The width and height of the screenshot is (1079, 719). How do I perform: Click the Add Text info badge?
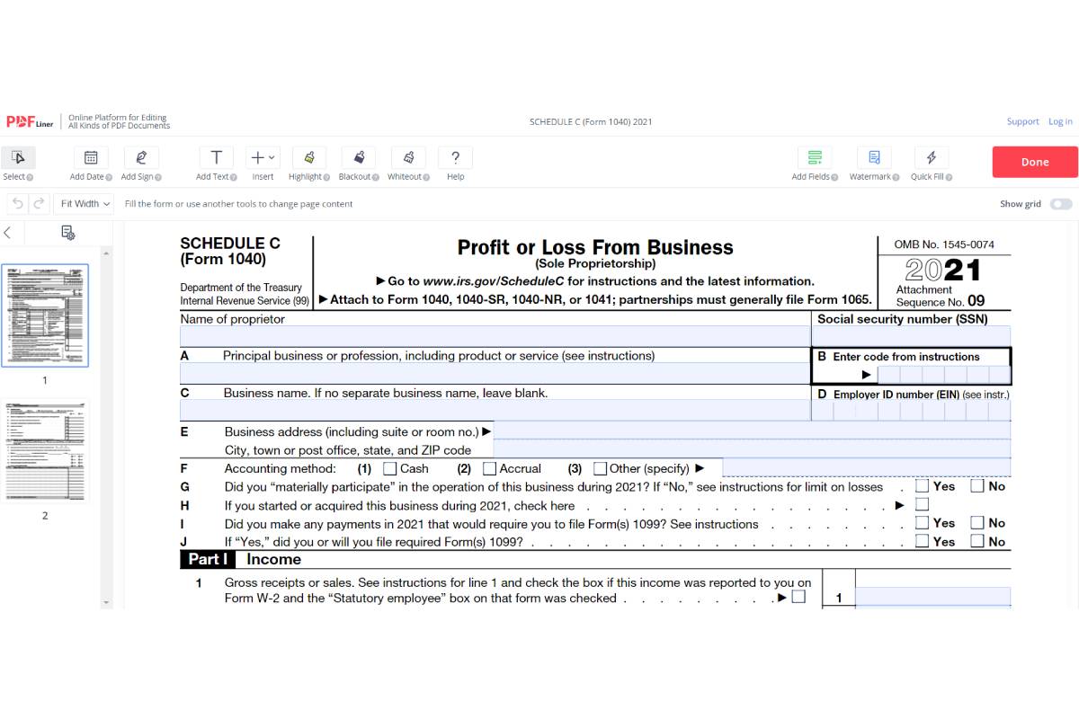click(236, 177)
